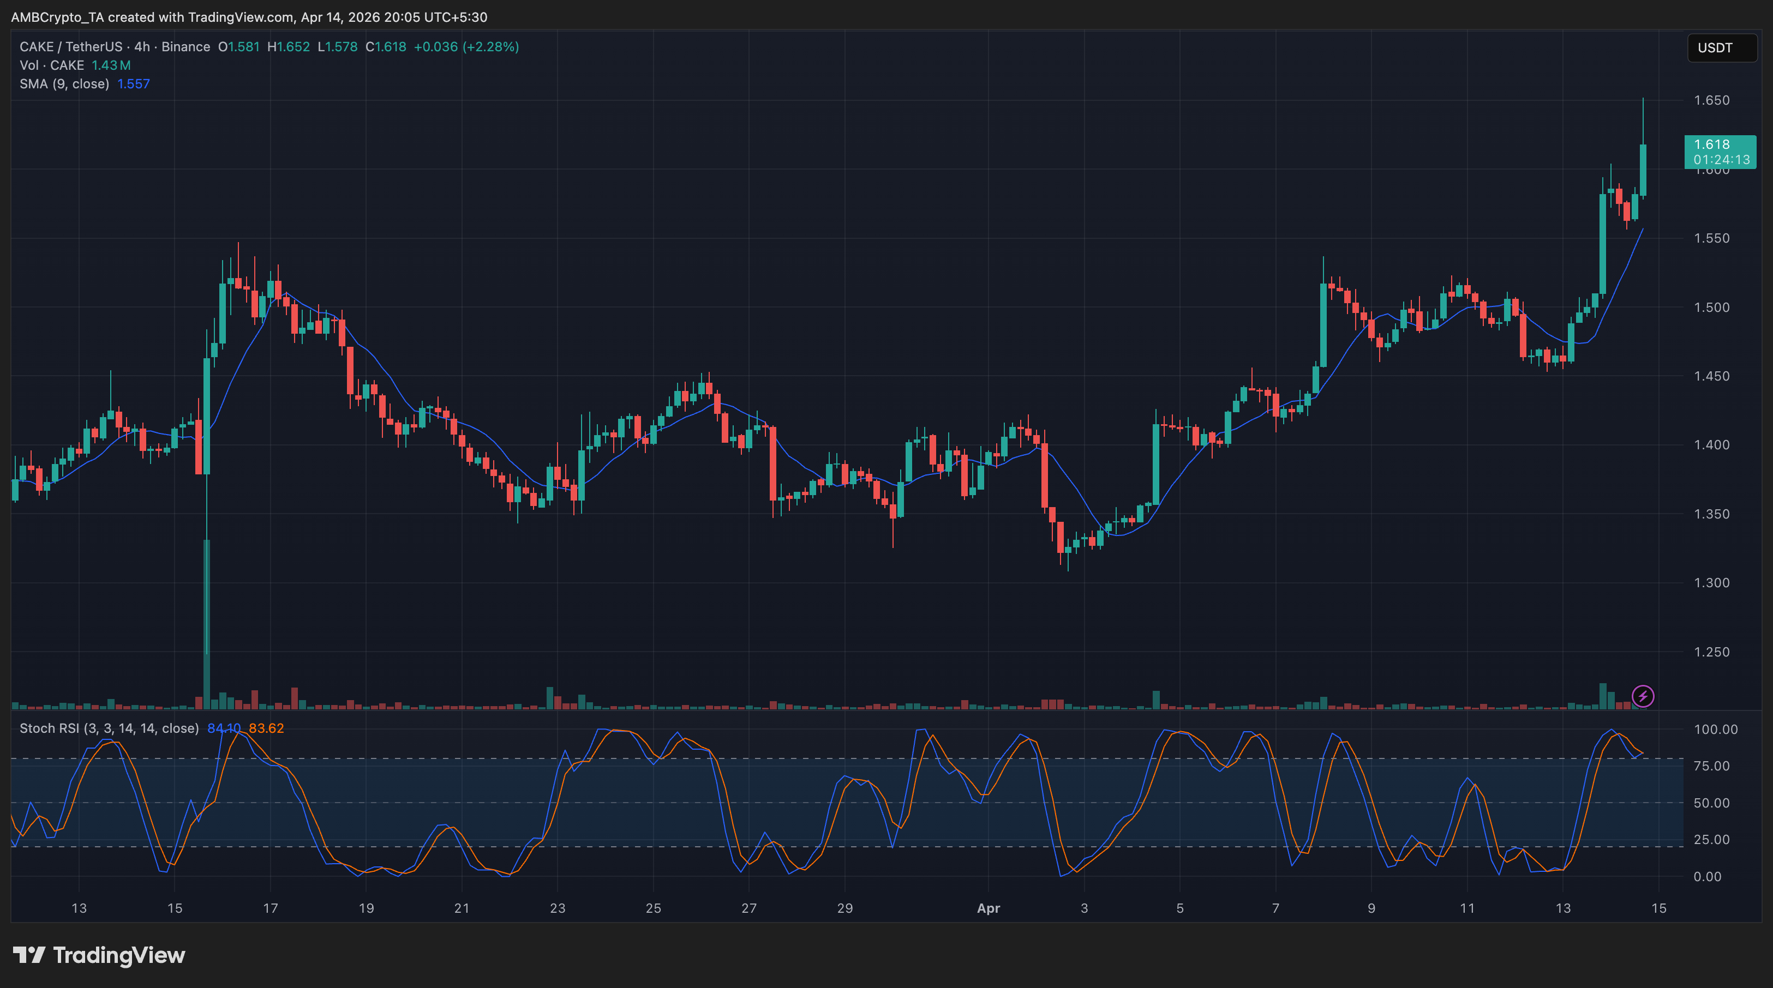Screen dimensions: 1773x988
Task: Click the TradingView logo at bottom left
Action: point(99,955)
